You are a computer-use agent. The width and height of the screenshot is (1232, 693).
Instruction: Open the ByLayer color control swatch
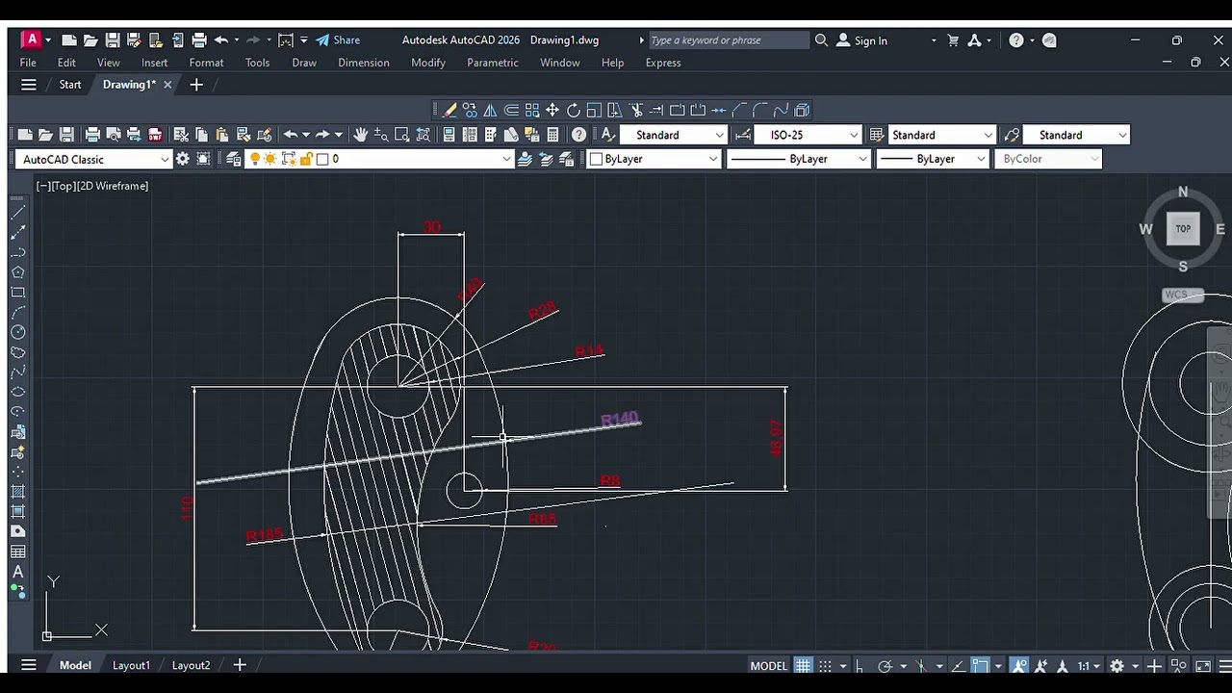[x=653, y=160]
